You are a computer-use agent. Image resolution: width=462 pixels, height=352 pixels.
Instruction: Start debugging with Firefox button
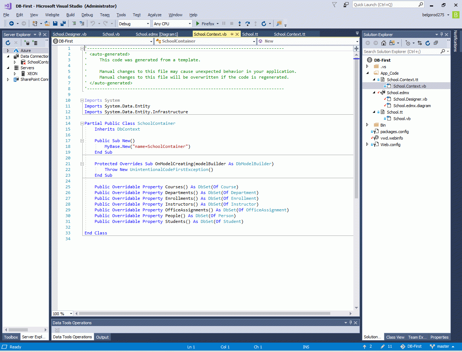coord(205,24)
